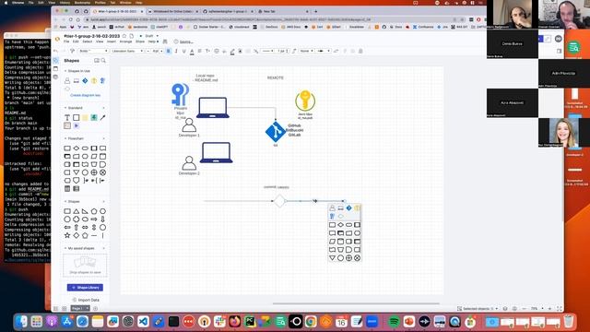Image resolution: width=590 pixels, height=332 pixels.
Task: Click the Import Data button
Action: pyautogui.click(x=86, y=300)
